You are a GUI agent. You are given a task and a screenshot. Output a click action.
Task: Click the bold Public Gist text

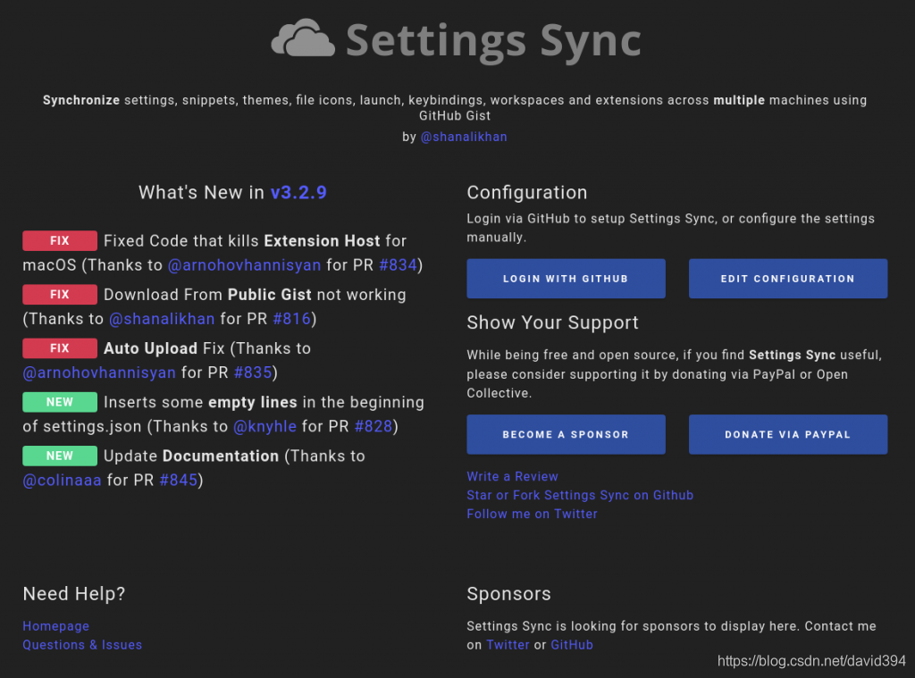point(270,294)
